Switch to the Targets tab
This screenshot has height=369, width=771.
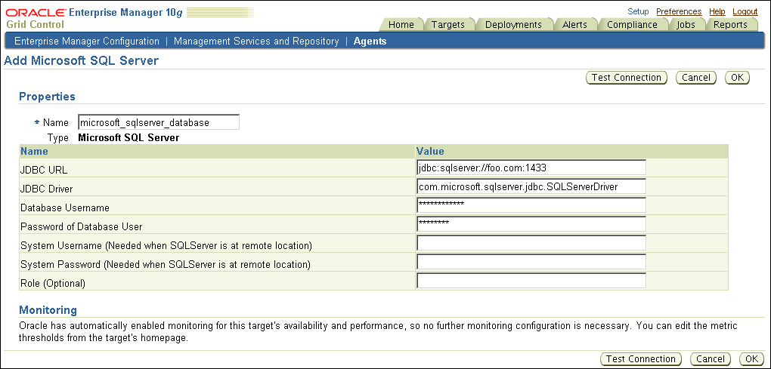click(448, 25)
